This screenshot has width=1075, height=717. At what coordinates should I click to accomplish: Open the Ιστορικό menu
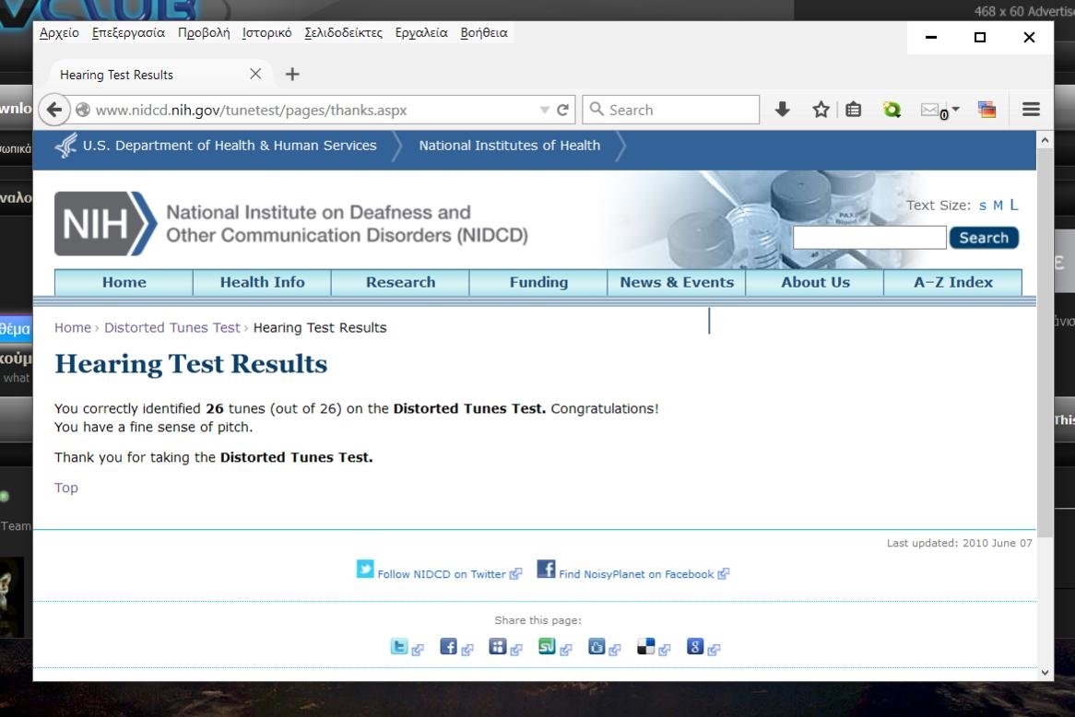[266, 32]
